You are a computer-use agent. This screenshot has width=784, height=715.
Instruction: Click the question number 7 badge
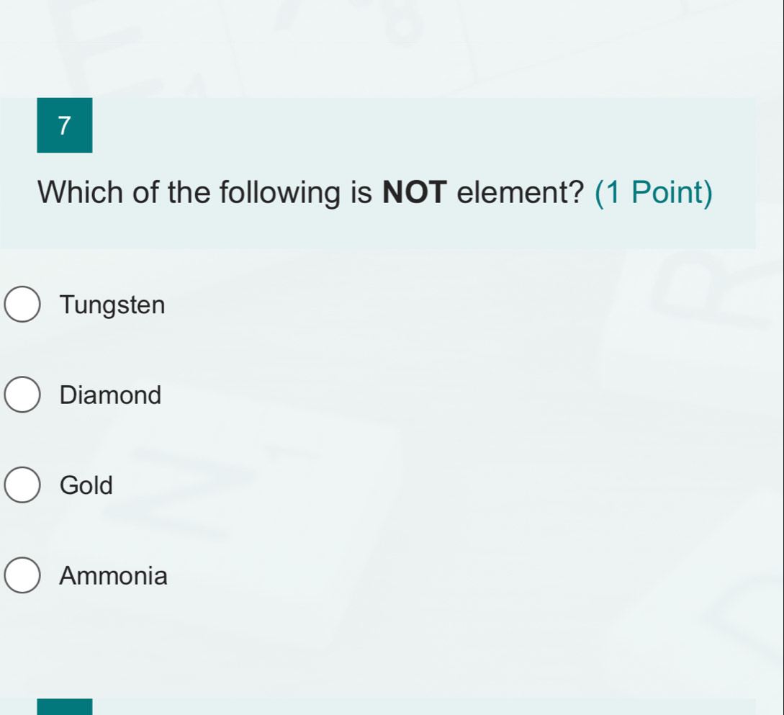coord(64,125)
